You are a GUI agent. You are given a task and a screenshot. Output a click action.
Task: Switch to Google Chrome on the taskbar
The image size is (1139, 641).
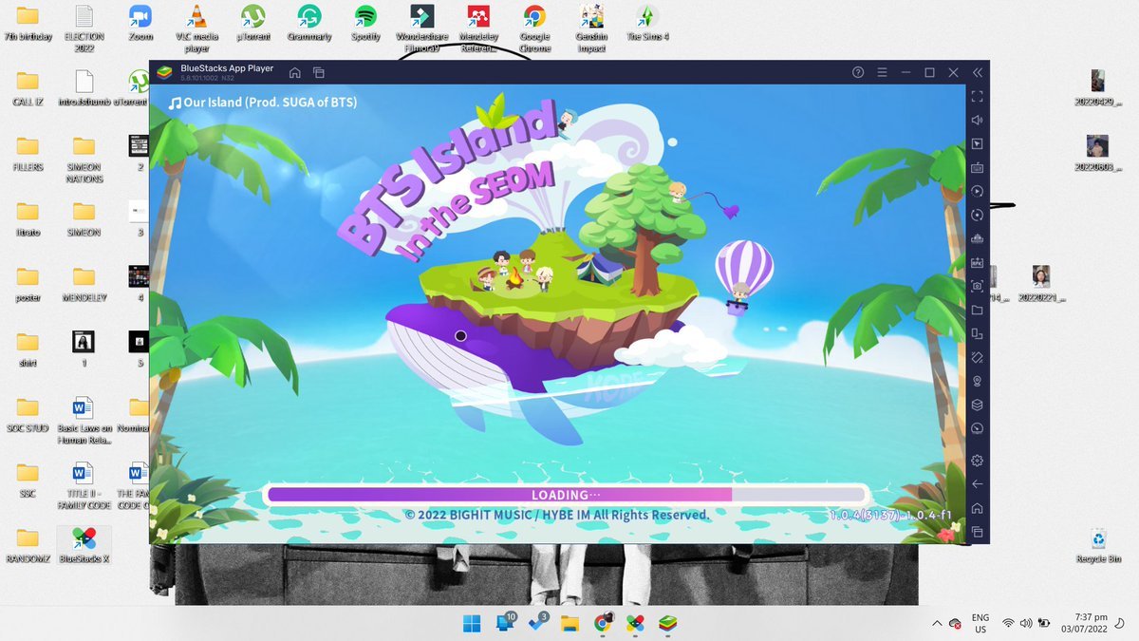(x=602, y=623)
